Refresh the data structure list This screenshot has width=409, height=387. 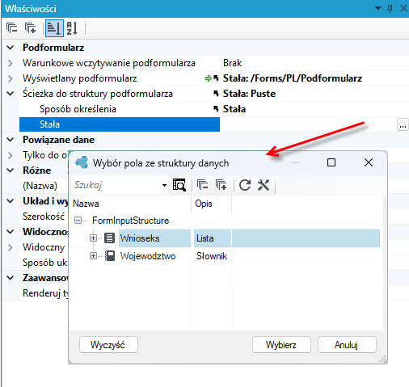click(245, 185)
